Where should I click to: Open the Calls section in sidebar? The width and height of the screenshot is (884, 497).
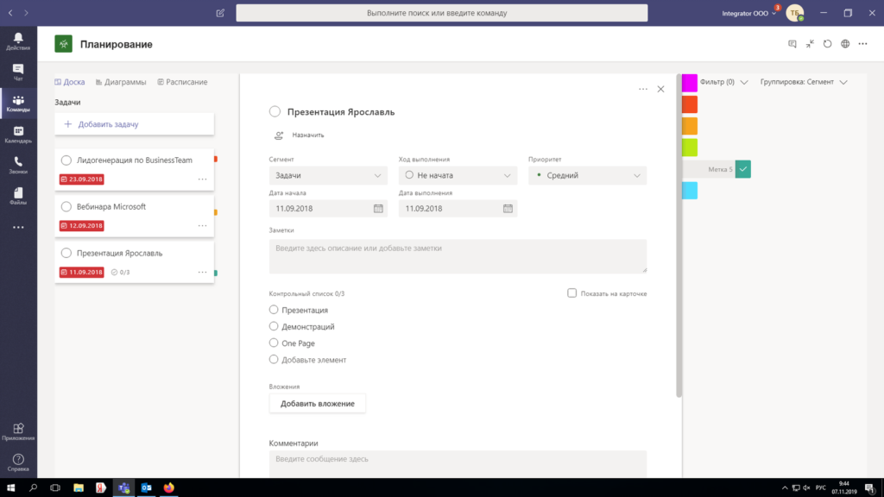point(18,165)
